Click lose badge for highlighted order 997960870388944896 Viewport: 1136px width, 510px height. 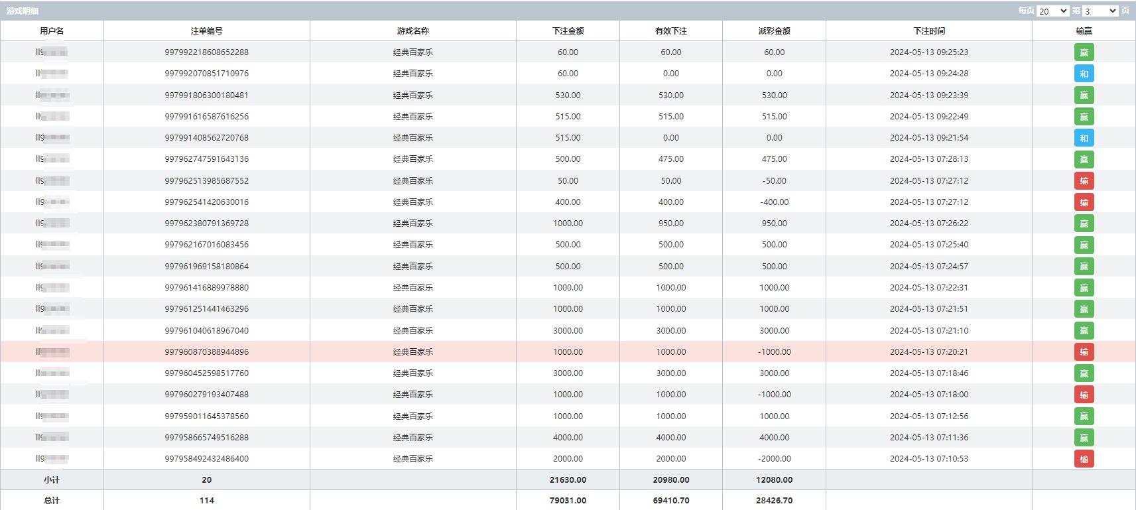(x=1084, y=352)
